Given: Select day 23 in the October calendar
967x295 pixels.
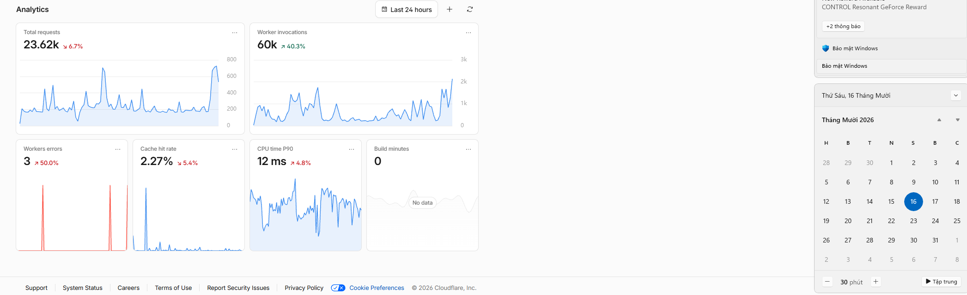Looking at the screenshot, I should point(913,221).
